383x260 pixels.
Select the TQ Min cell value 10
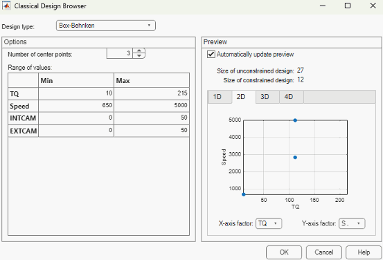76,93
